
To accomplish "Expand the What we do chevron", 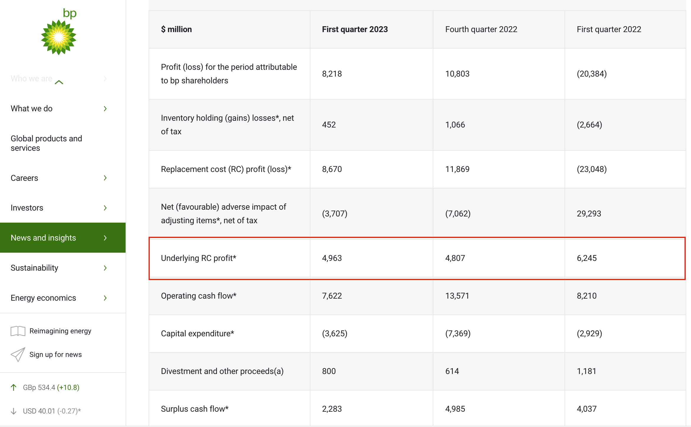I will coord(105,109).
